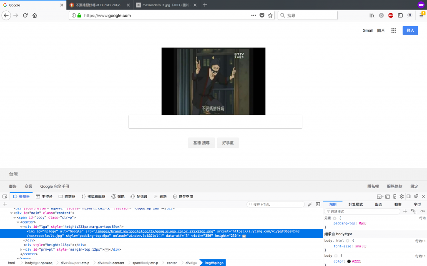Add new CSS rule with plus icon
Screen dimensions: 427x266
[405, 211]
